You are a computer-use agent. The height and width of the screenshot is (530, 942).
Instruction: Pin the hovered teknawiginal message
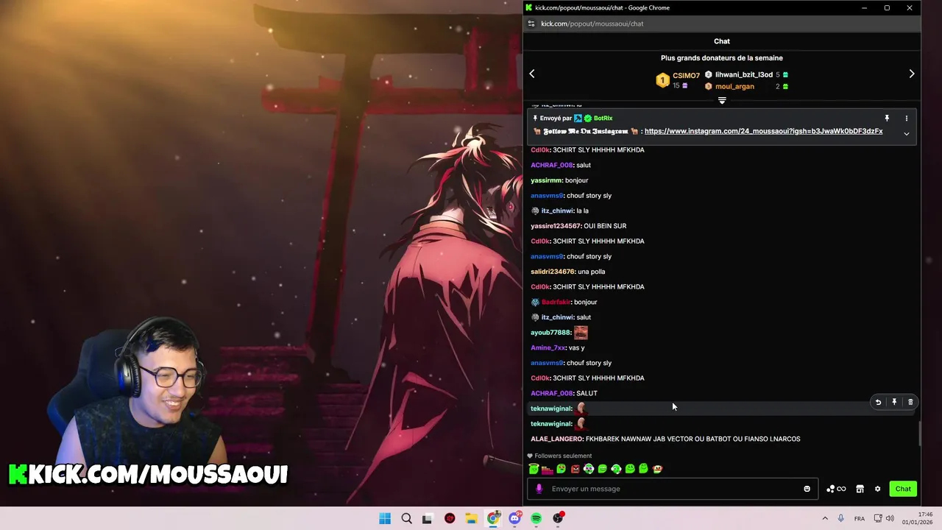click(894, 402)
